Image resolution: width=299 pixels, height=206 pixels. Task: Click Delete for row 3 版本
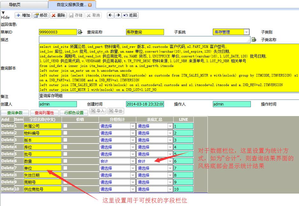(7, 140)
